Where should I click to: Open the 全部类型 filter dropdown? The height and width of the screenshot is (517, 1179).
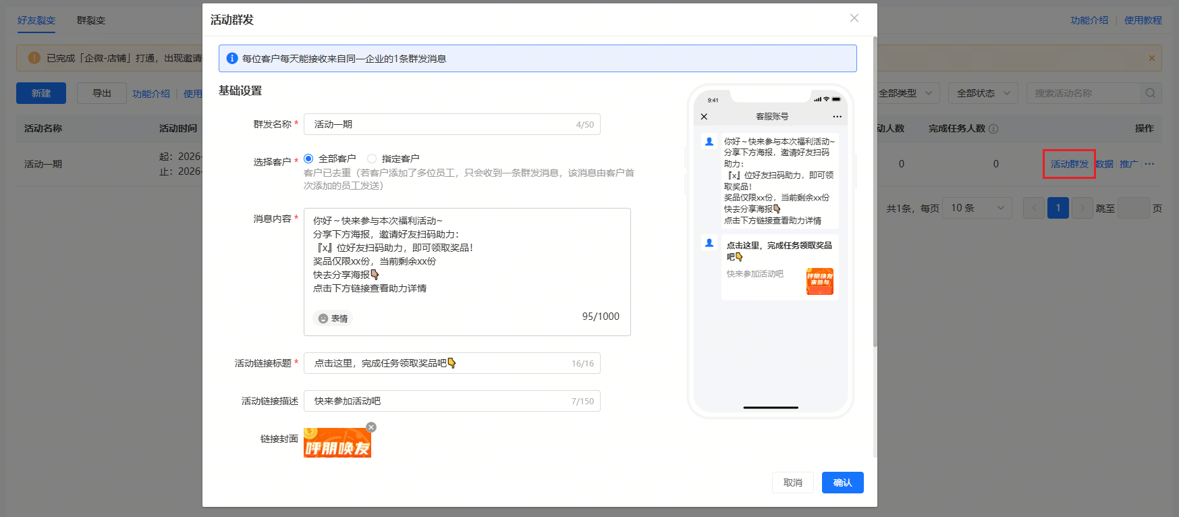point(905,93)
